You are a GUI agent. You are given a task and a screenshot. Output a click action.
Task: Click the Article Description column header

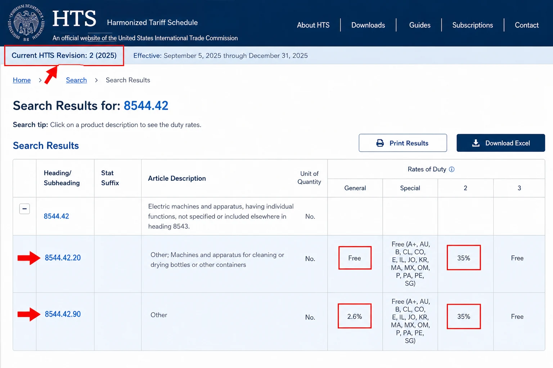pyautogui.click(x=177, y=178)
